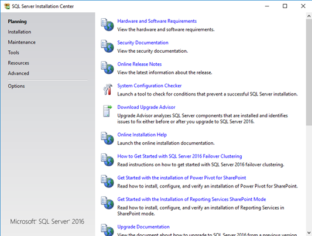
Task: Click the Download Upgrade Advisor server icon
Action: (x=108, y=111)
